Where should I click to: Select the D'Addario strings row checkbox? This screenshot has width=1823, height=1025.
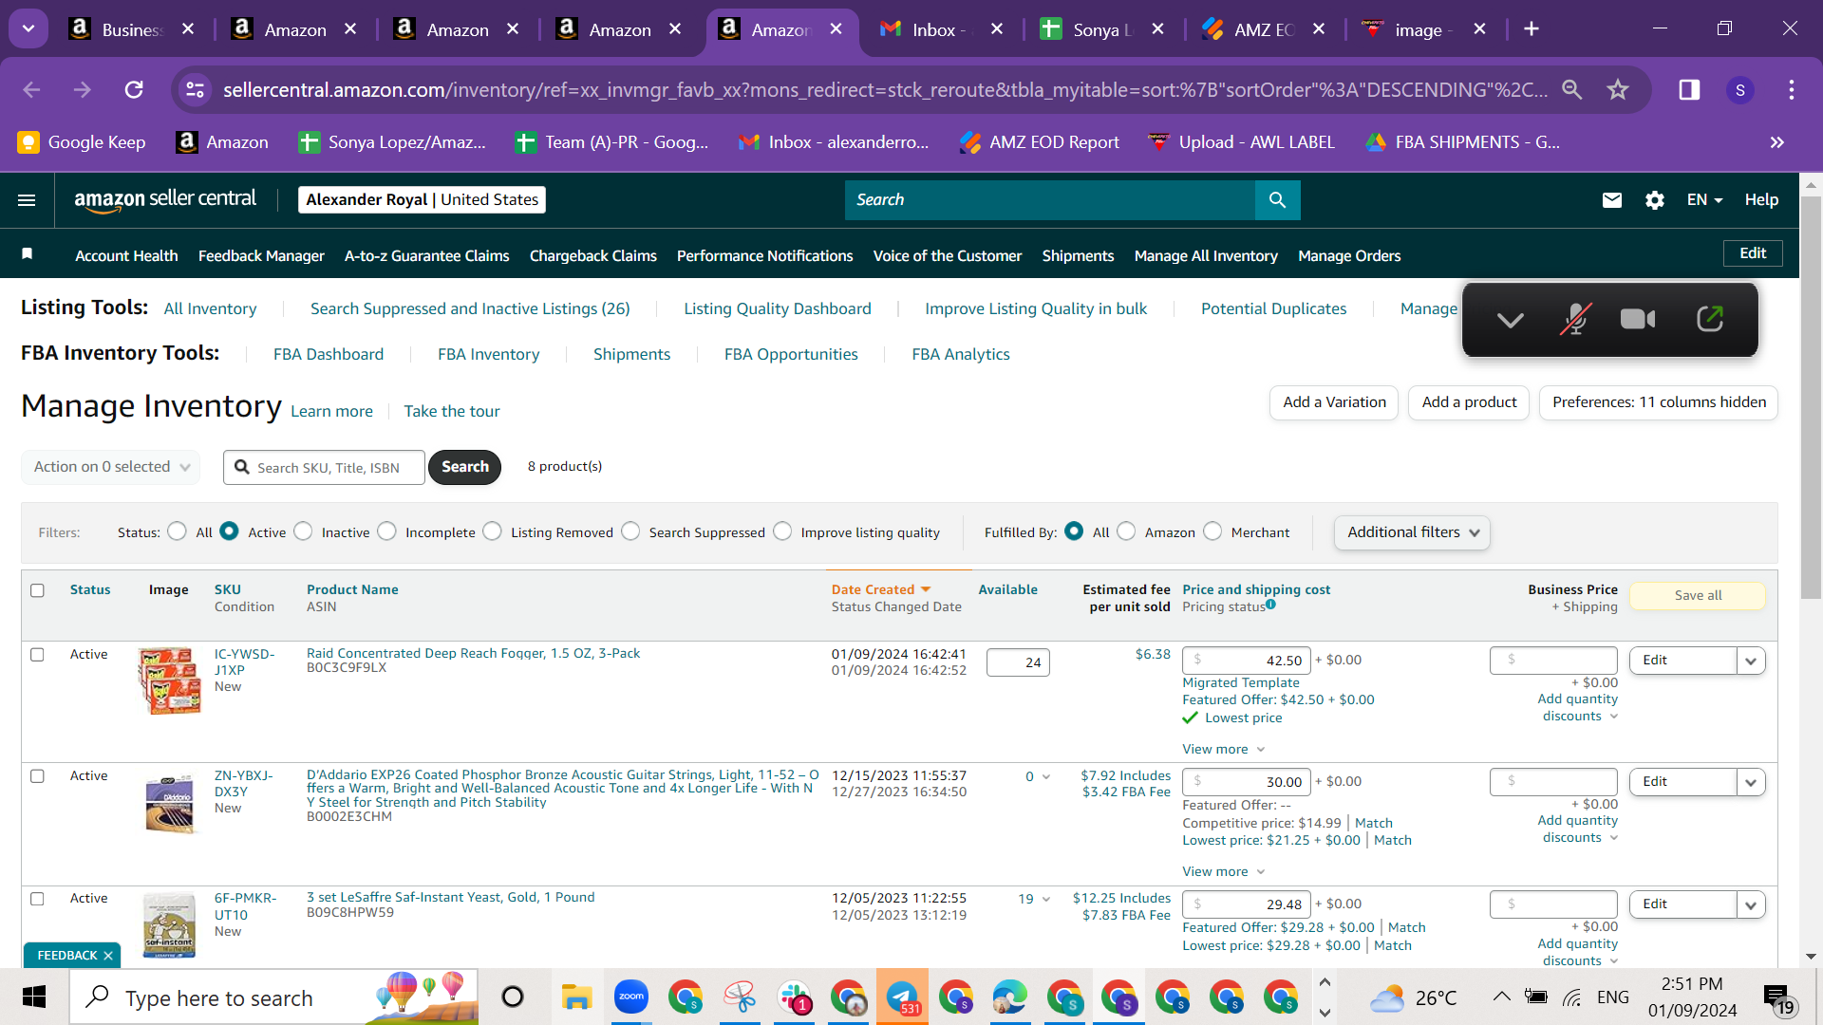(37, 776)
